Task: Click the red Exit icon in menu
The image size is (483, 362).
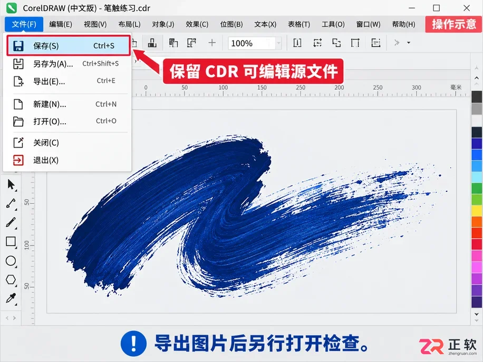Action: [x=18, y=160]
